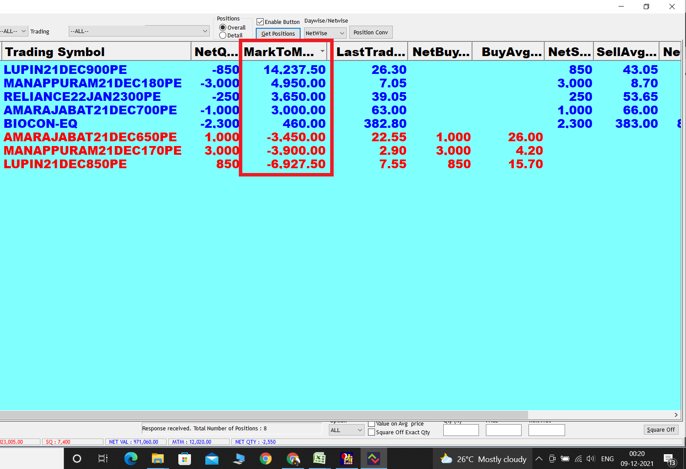Viewport: 686px width, 469px height.
Task: Open the Trading --ALL-- combo box
Action: click(x=139, y=31)
